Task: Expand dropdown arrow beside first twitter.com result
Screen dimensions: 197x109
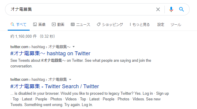Action: coord(74,47)
